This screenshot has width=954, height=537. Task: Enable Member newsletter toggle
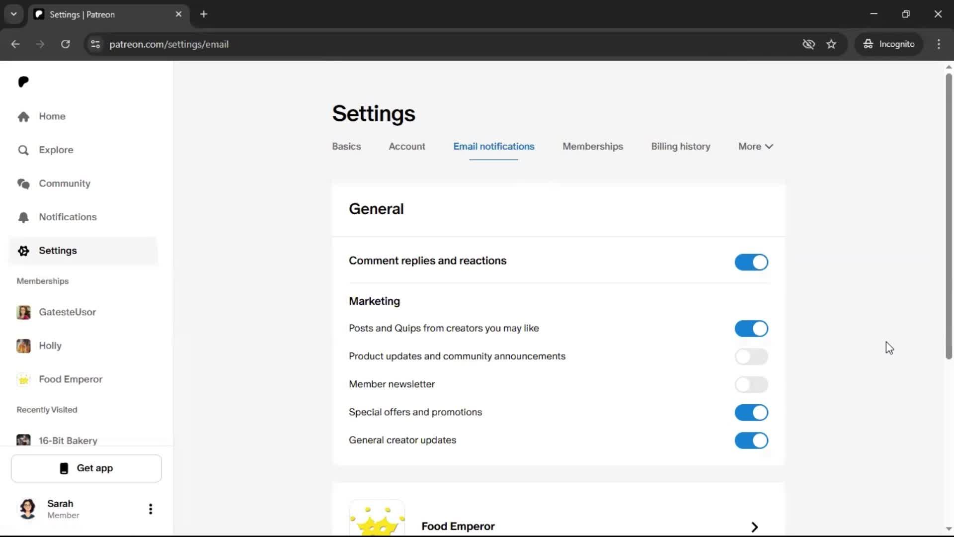tap(751, 384)
